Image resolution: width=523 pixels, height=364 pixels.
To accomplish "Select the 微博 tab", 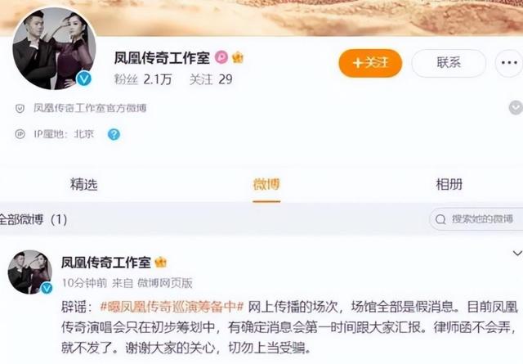I will point(266,184).
